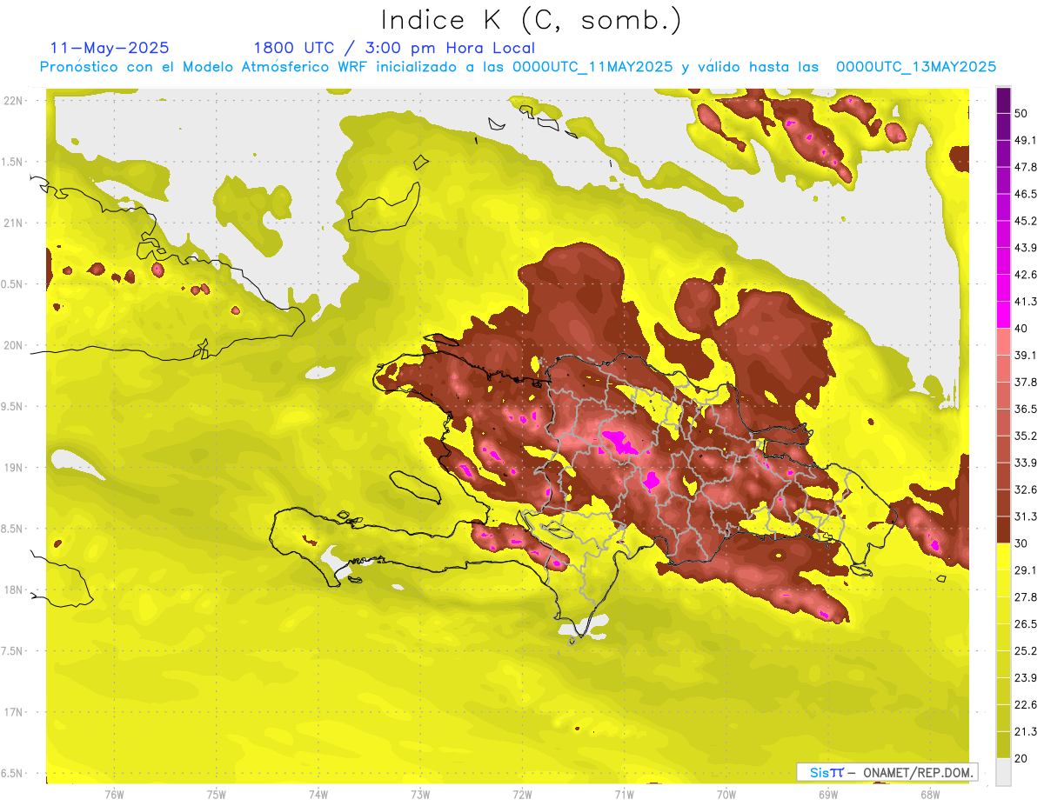Click the '19N' latitude label
The height and width of the screenshot is (806, 1044).
click(13, 468)
